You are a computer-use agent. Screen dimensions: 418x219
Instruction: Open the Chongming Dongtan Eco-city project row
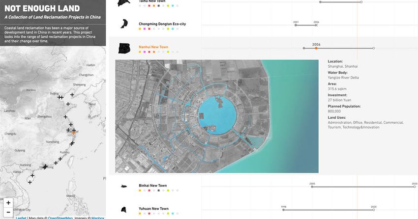(x=162, y=24)
